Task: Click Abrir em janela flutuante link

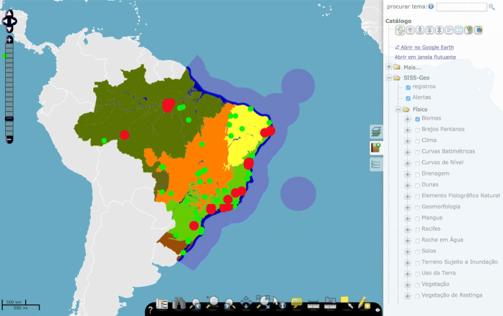Action: point(425,57)
